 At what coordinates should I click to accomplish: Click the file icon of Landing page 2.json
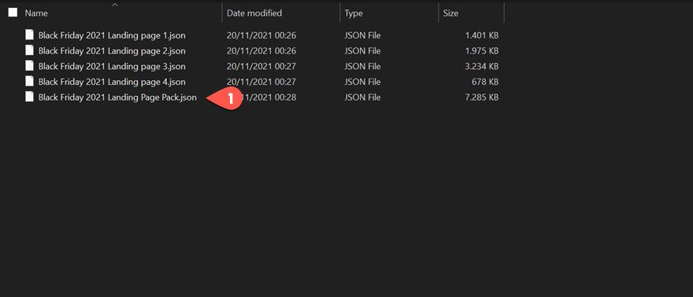pyautogui.click(x=29, y=50)
